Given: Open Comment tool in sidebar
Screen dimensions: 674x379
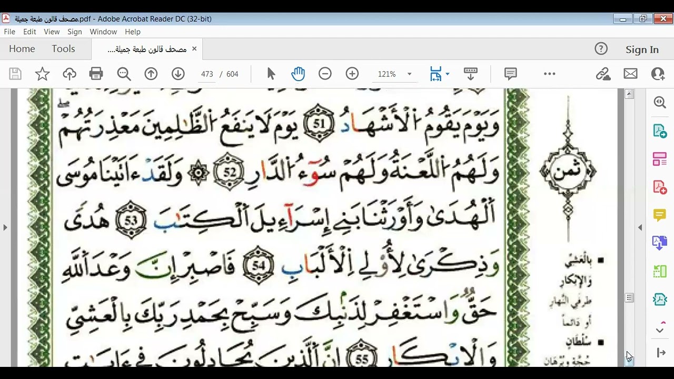Looking at the screenshot, I should tap(660, 215).
